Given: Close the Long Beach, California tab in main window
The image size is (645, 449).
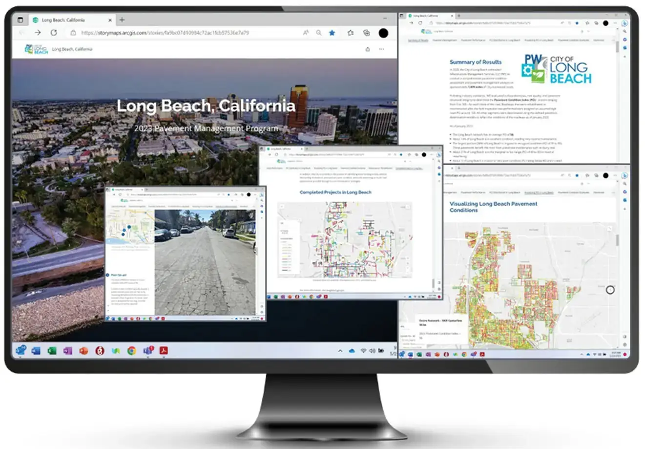Looking at the screenshot, I should [109, 20].
